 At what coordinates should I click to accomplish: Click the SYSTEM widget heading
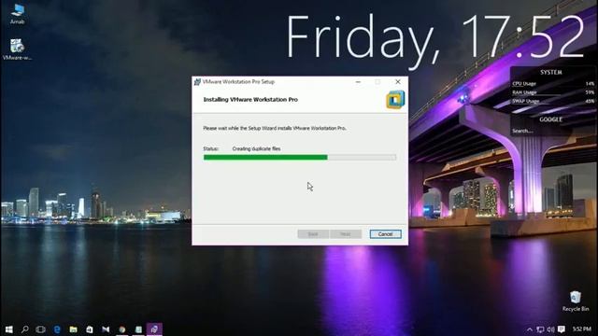click(550, 72)
